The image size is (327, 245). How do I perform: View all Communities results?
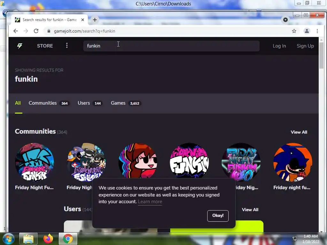(x=299, y=132)
